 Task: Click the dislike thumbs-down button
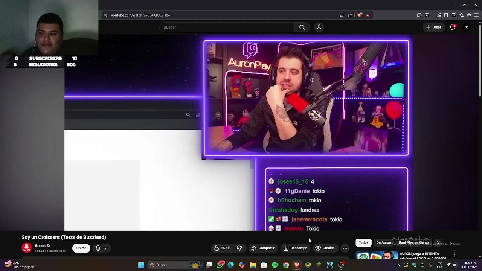click(239, 248)
